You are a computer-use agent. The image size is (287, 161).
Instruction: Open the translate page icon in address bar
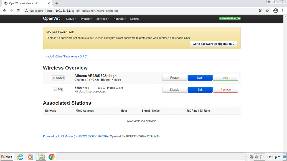click(260, 11)
